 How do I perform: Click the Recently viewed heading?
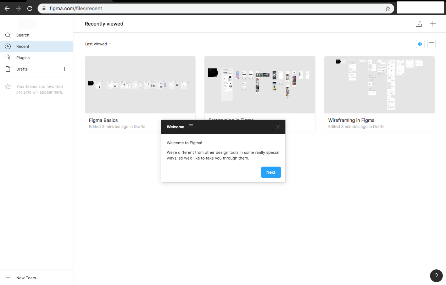pos(104,24)
